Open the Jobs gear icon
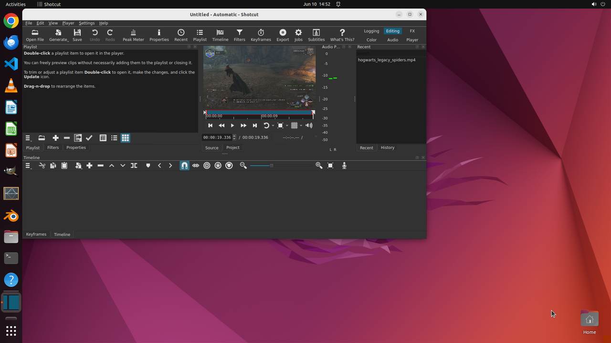The width and height of the screenshot is (611, 343). point(298,35)
